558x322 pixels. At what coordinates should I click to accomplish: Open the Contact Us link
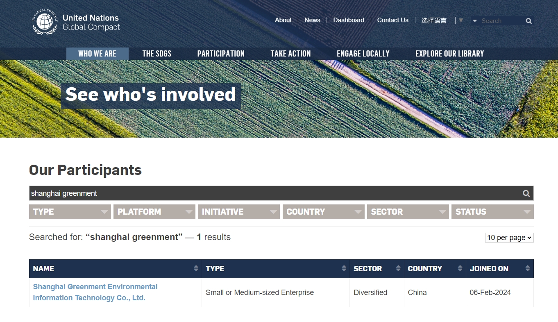393,20
